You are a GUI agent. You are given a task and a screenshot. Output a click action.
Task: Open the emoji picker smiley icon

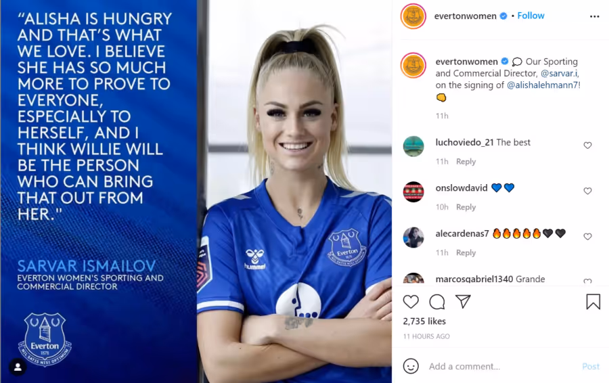pos(411,366)
